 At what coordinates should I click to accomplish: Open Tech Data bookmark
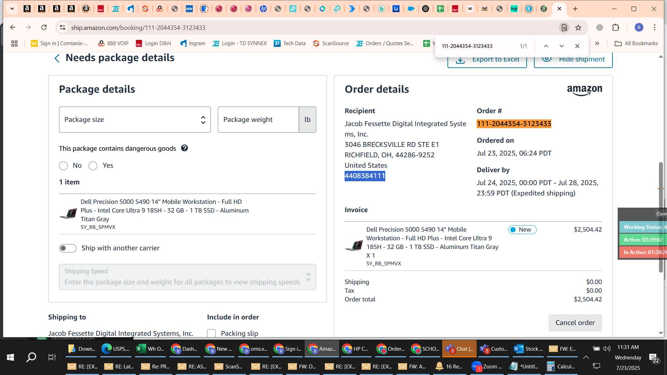click(x=290, y=43)
